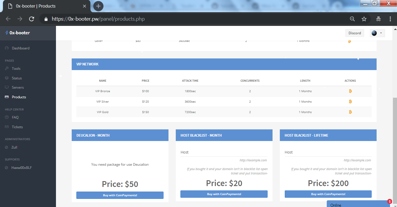This screenshot has height=207, width=397.
Task: Open a new browser tab
Action: [98, 6]
